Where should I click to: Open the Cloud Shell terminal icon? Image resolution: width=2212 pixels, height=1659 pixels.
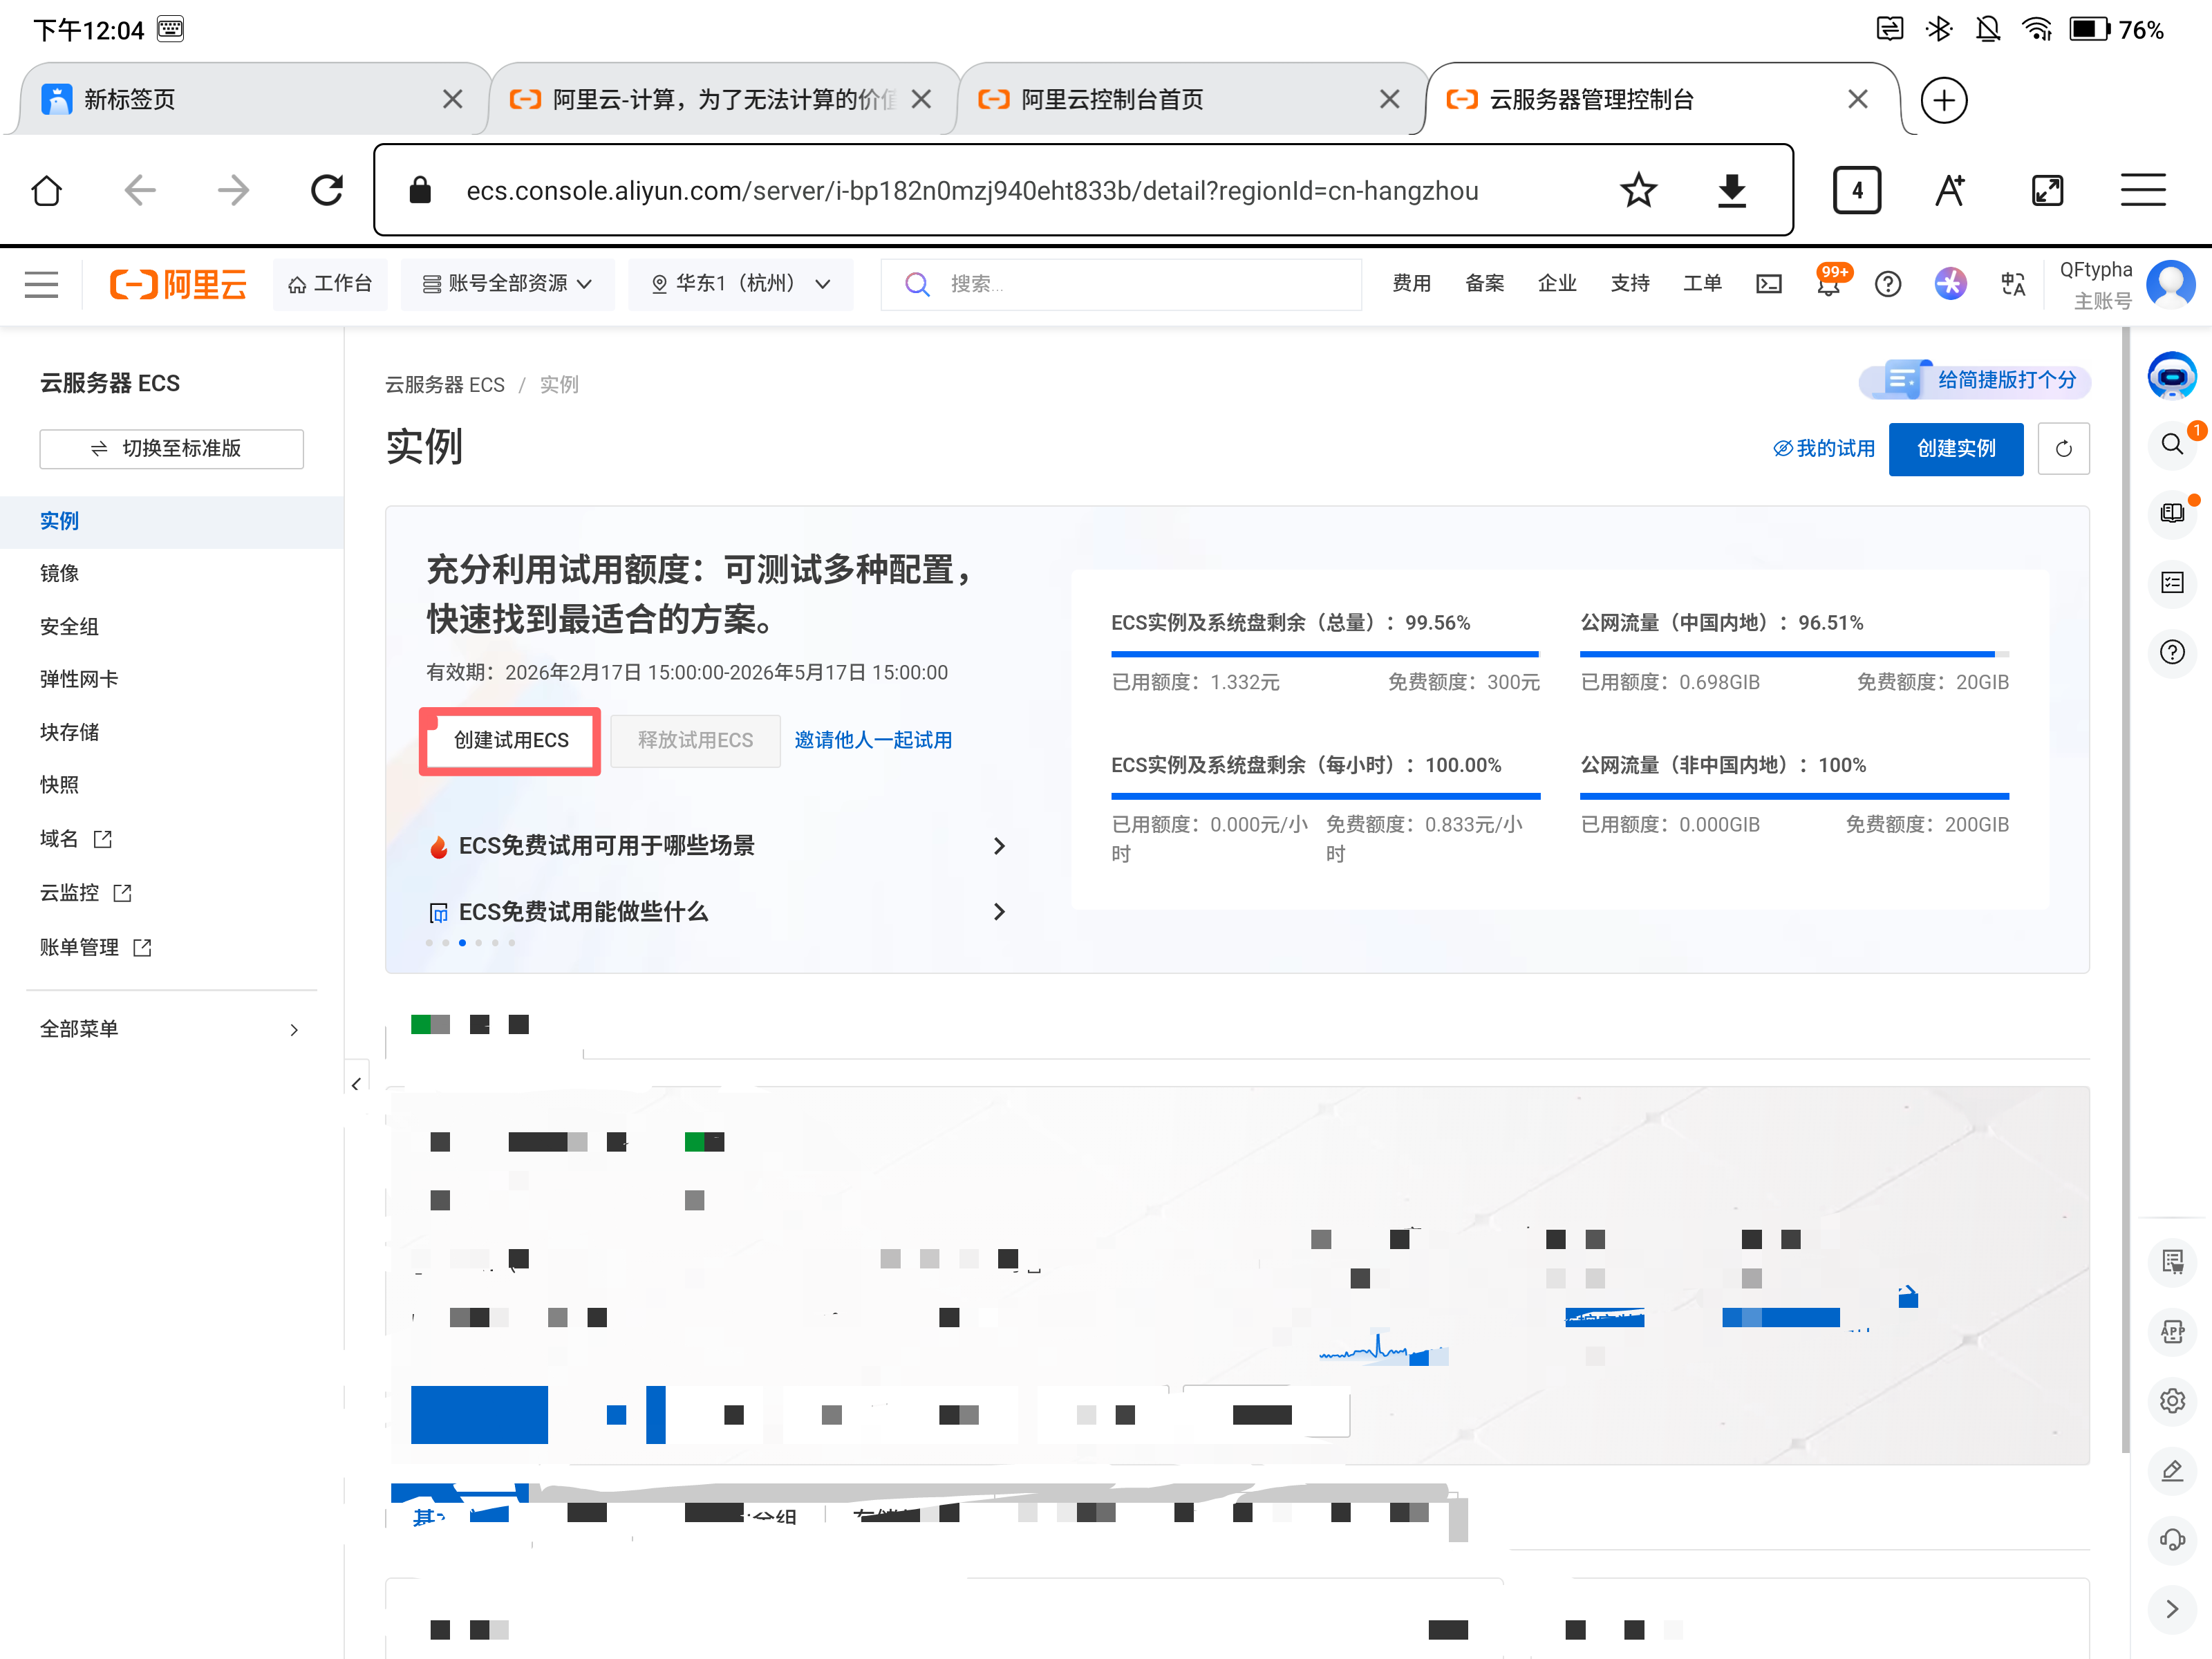pos(1768,284)
